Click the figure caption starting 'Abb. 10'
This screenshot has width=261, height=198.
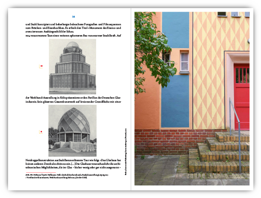(67, 175)
